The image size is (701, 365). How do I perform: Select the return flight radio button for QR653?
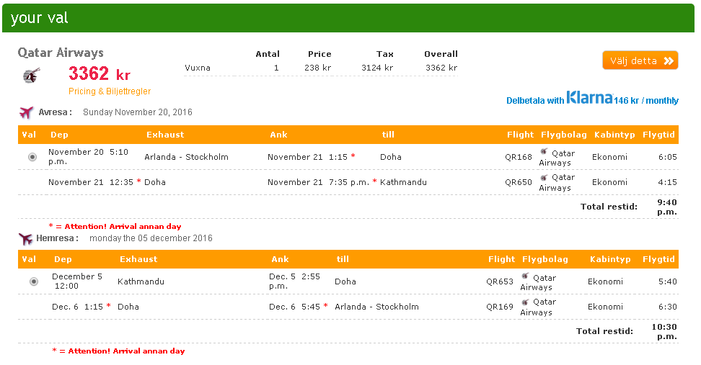click(33, 281)
